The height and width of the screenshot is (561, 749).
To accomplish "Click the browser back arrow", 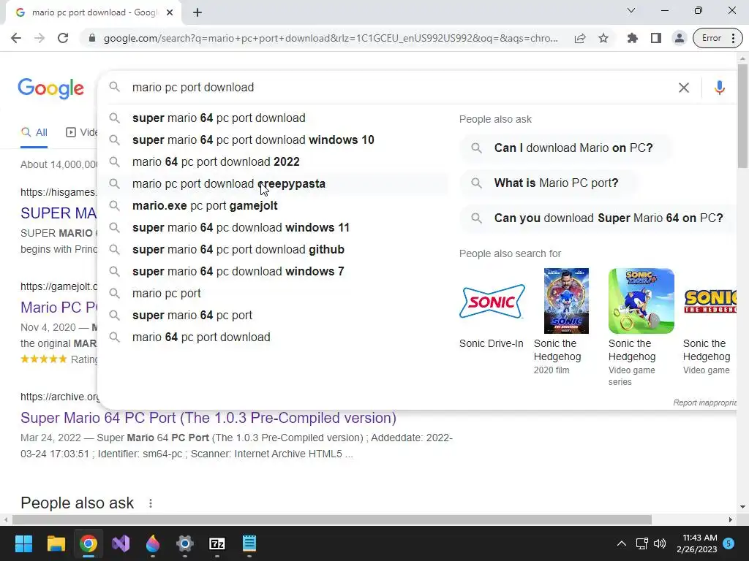I will coord(16,38).
